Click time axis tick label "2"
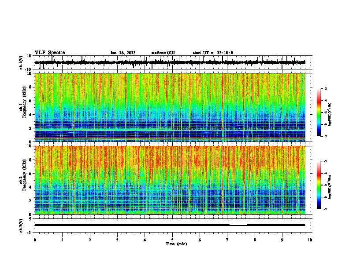This screenshot has height=269, width=349. 90,240
